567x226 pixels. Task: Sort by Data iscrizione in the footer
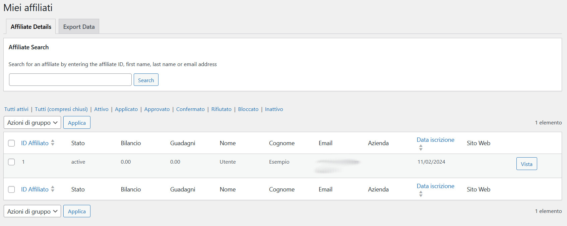point(435,186)
